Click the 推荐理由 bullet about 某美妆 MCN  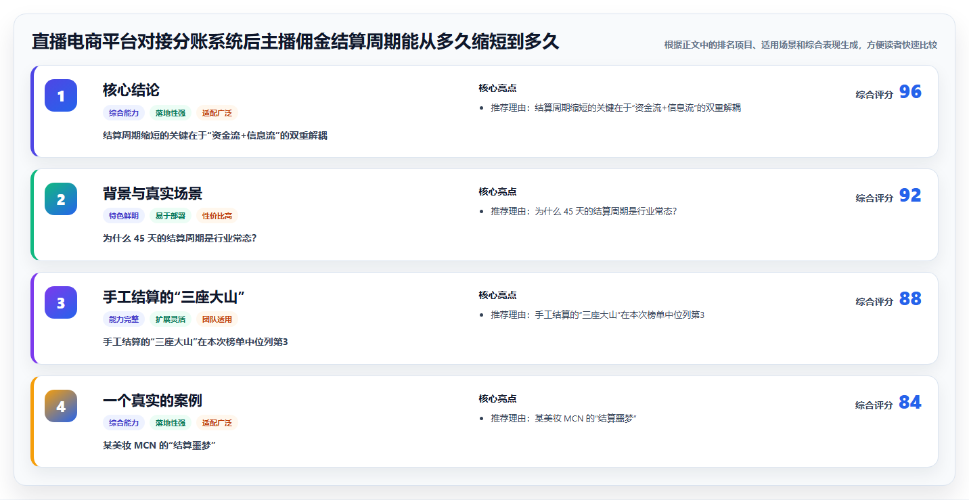coord(564,418)
